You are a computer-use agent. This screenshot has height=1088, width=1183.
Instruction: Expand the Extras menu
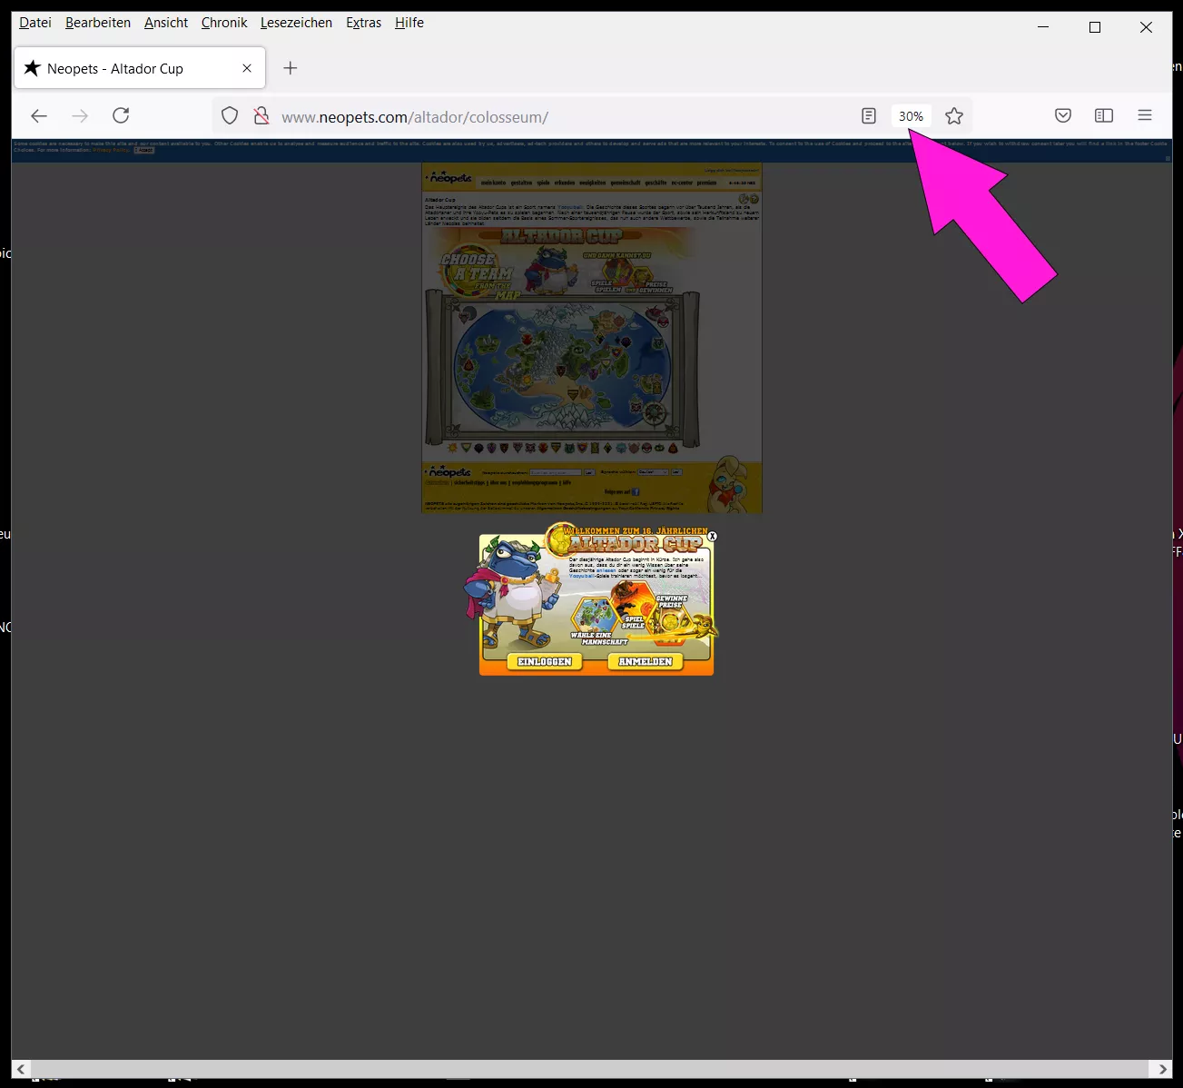[363, 23]
